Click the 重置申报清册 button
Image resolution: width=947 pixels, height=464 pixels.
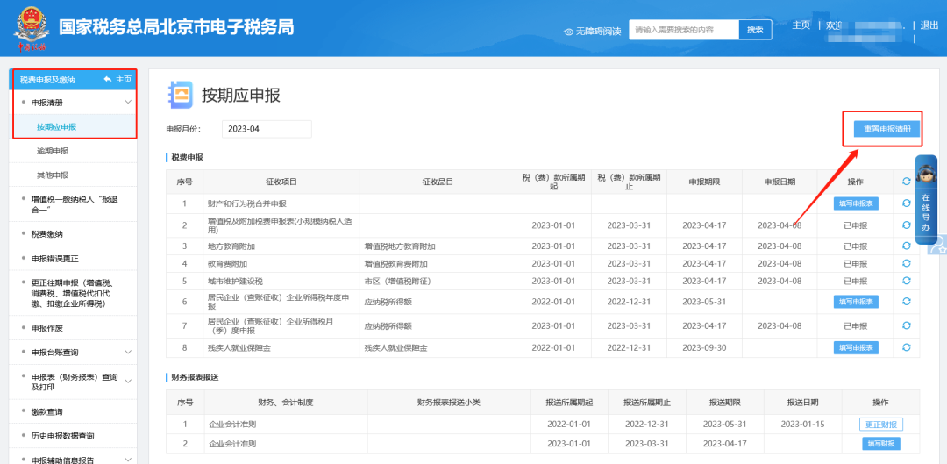887,129
